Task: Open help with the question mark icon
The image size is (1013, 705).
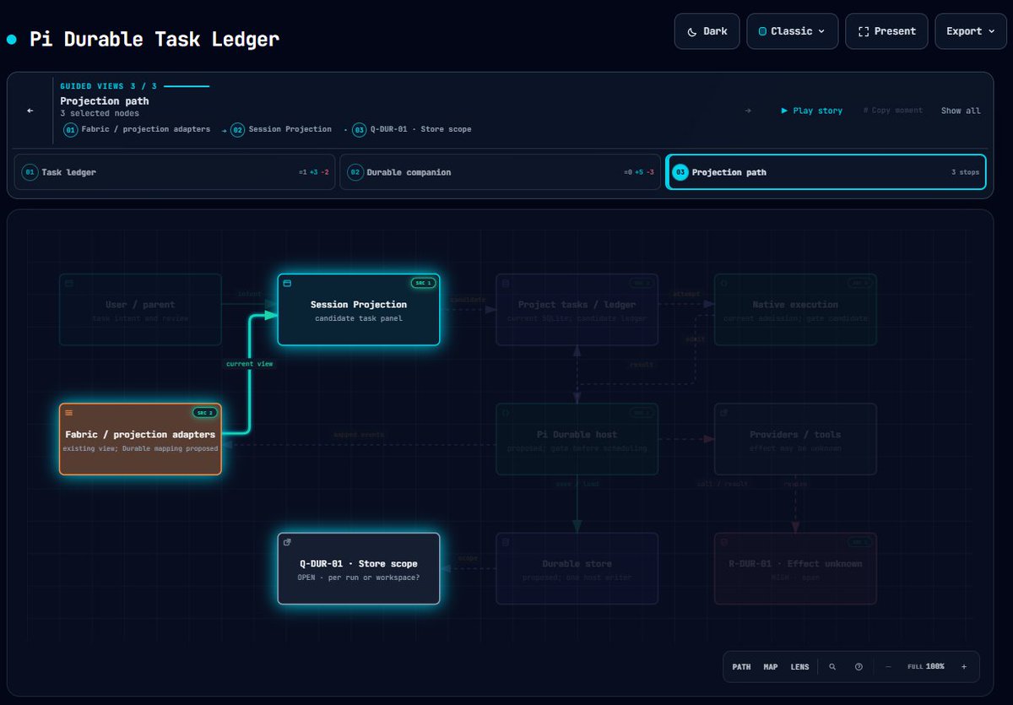Action: [x=859, y=667]
